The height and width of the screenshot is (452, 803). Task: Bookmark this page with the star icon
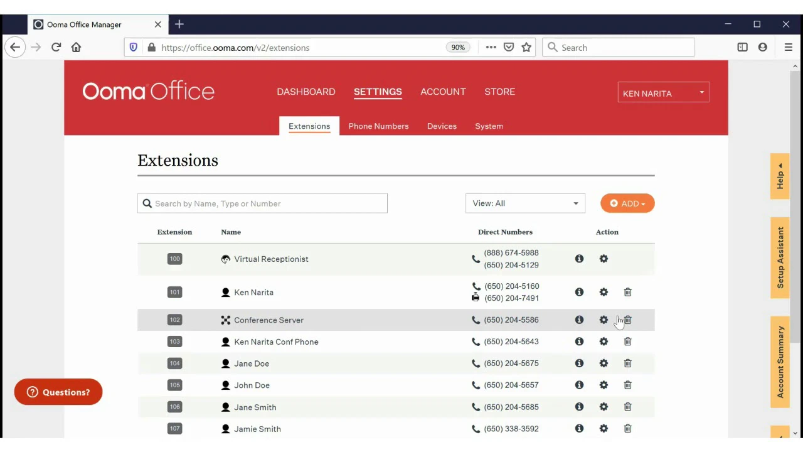(526, 47)
